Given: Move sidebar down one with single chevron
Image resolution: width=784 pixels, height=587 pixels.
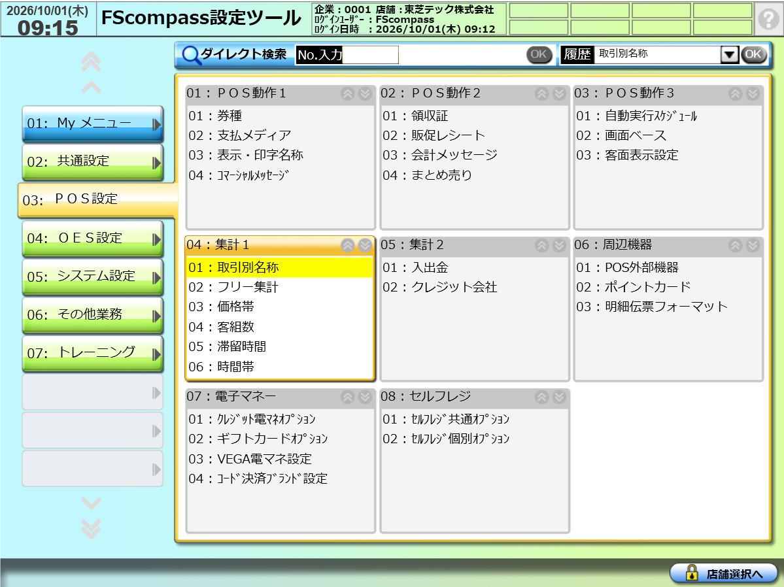Looking at the screenshot, I should [92, 503].
